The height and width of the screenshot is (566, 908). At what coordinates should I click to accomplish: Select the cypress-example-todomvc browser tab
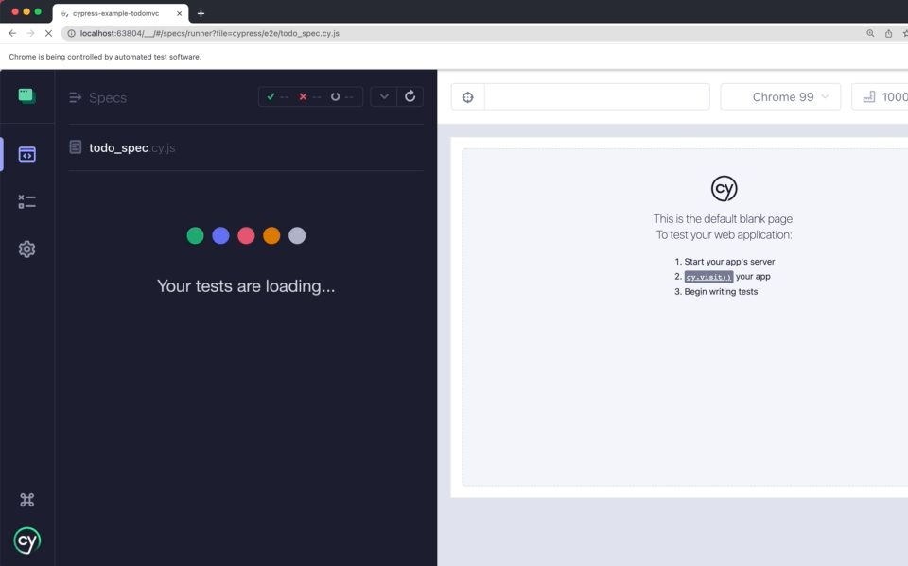click(x=115, y=13)
